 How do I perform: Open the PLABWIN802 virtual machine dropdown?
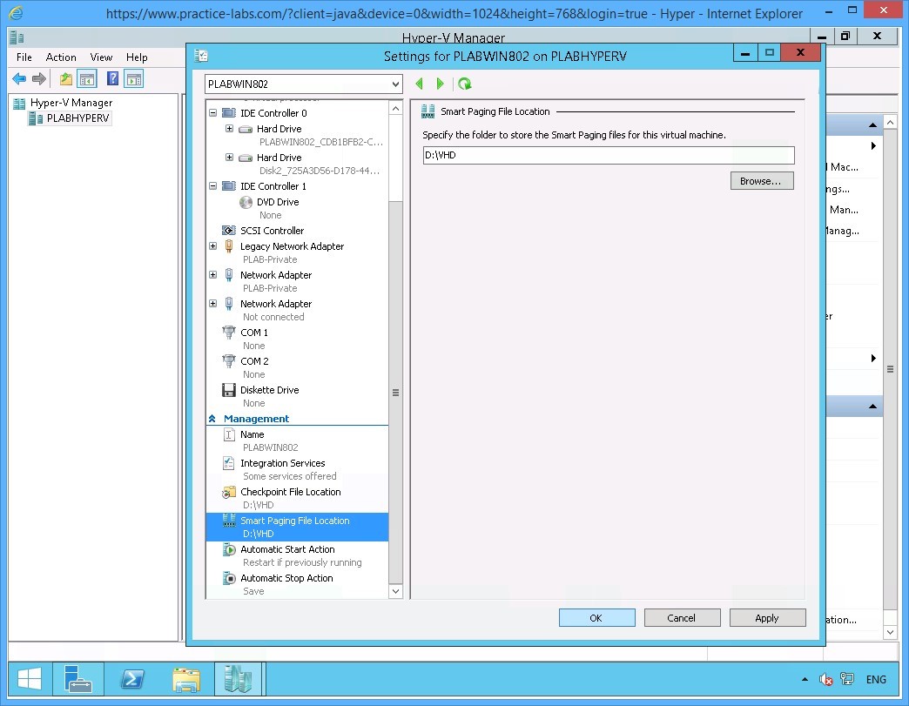point(396,84)
